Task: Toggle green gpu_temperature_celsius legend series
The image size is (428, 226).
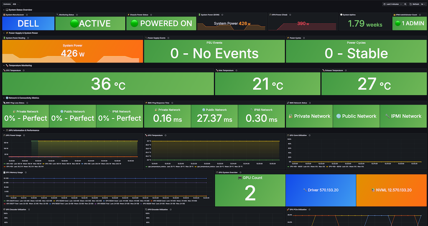Action: tap(156, 166)
